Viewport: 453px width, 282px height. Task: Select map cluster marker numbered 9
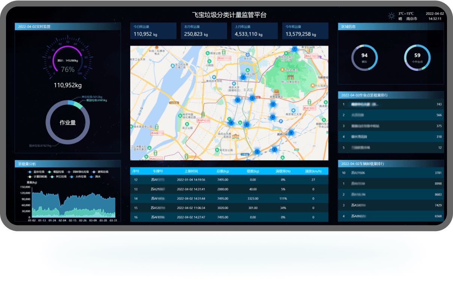click(291, 133)
